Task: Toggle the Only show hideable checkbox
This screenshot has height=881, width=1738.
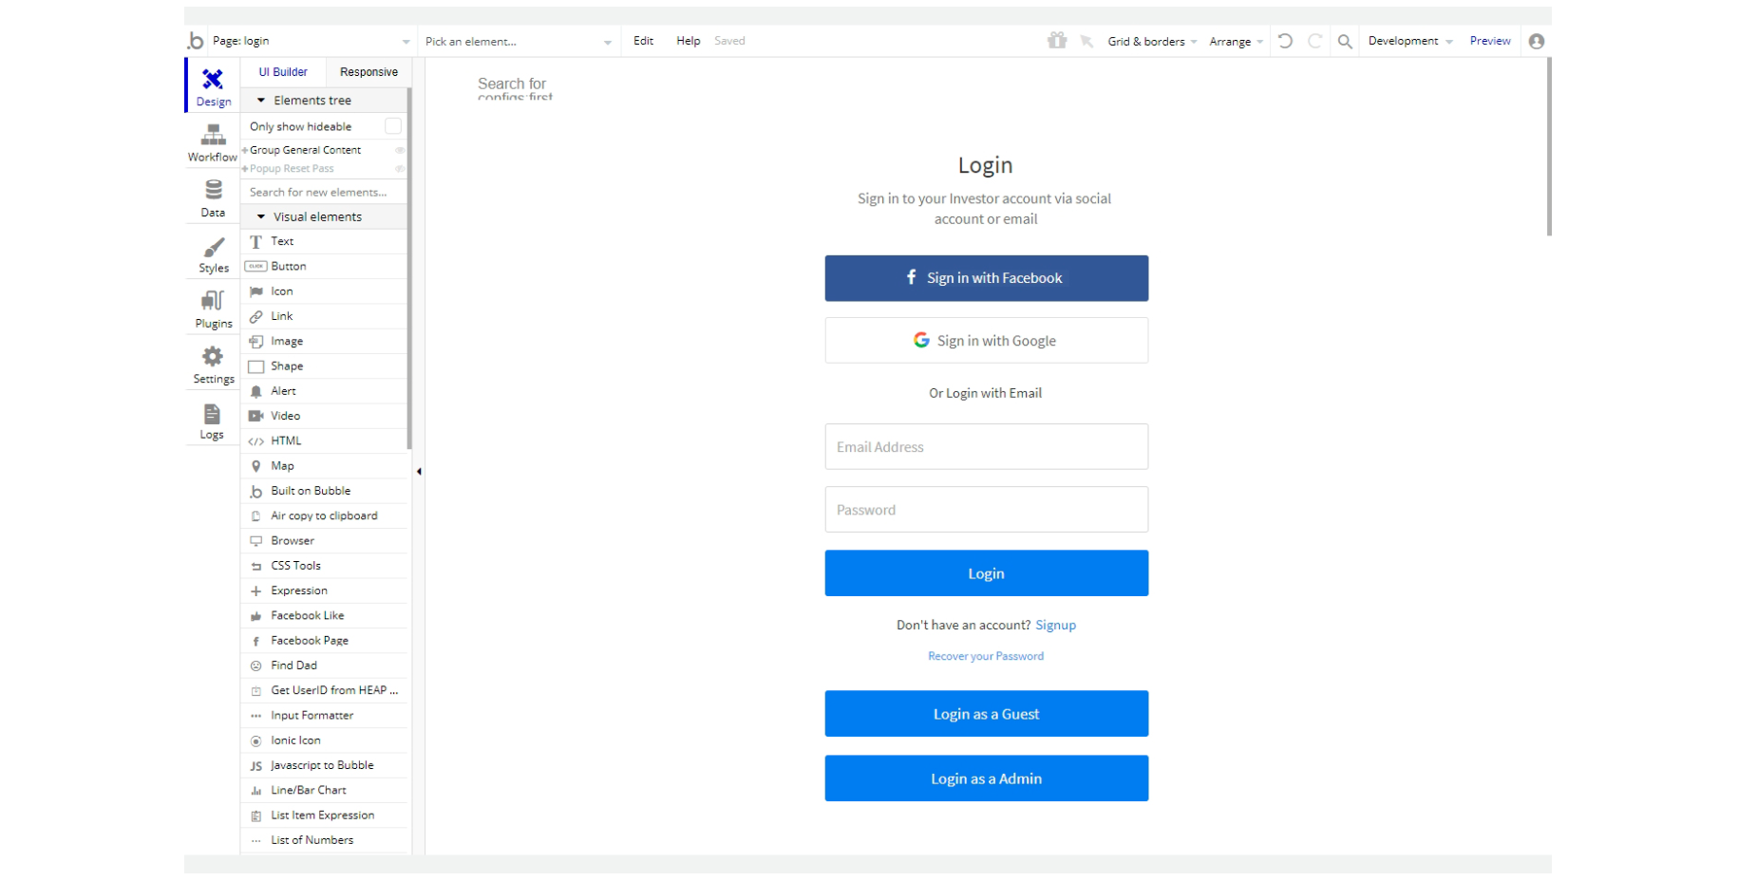Action: [x=392, y=126]
